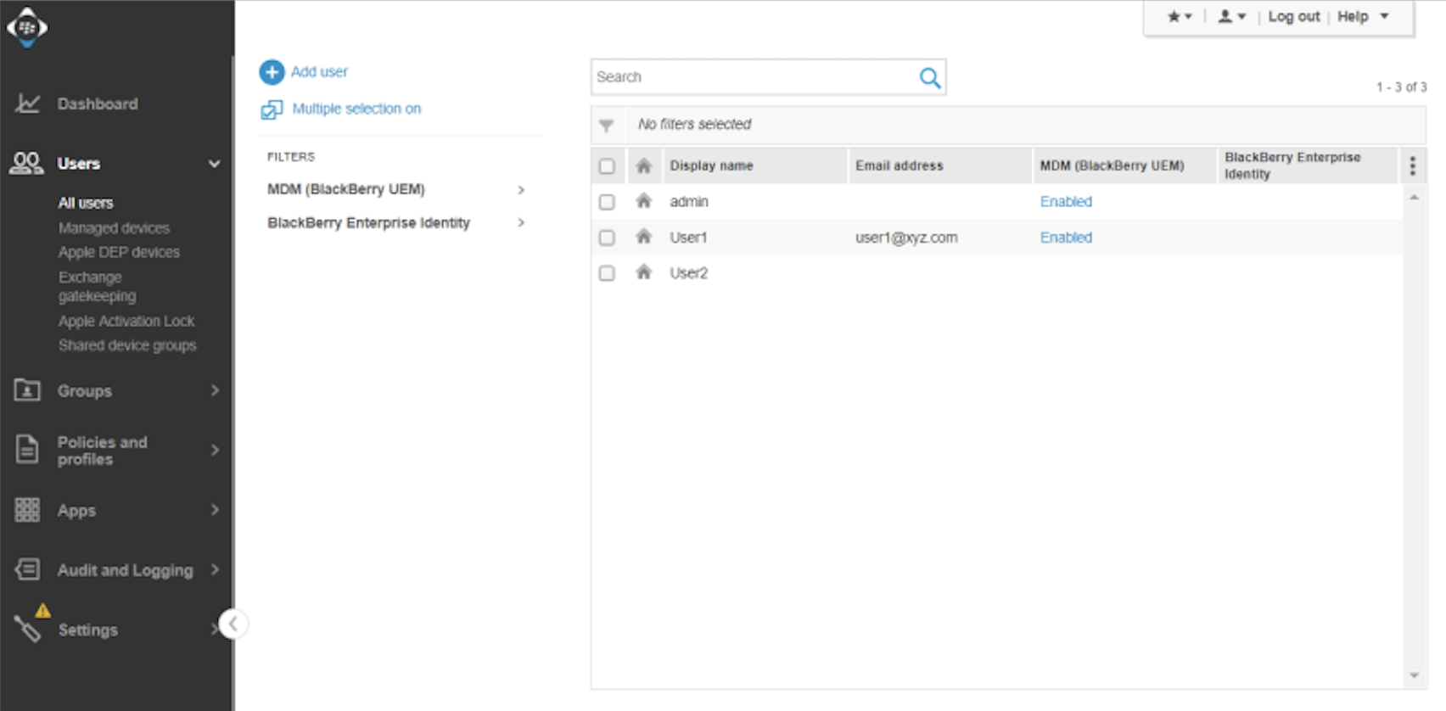Tick the select-all checkbox in header
1446x711 pixels.
pos(607,166)
